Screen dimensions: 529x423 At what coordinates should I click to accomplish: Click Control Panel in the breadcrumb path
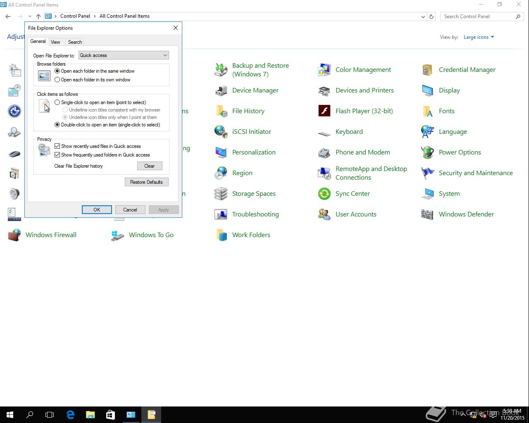[75, 16]
